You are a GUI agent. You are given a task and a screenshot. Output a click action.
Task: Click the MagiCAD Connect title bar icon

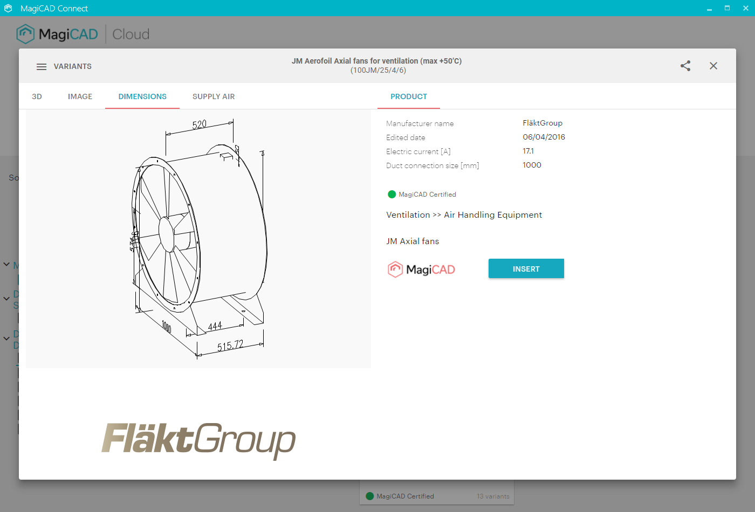(8, 8)
